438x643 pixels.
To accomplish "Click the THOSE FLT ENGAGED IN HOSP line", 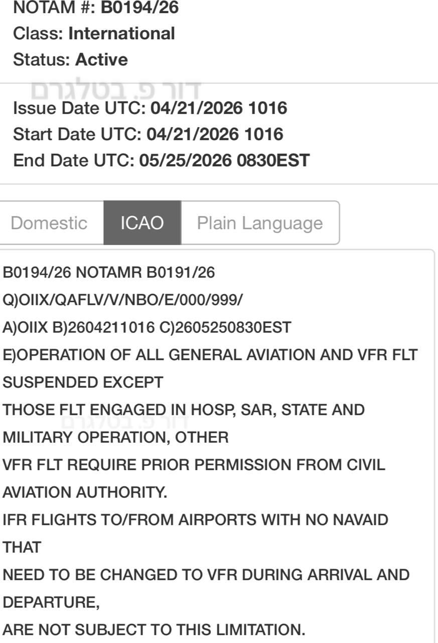I will [184, 410].
